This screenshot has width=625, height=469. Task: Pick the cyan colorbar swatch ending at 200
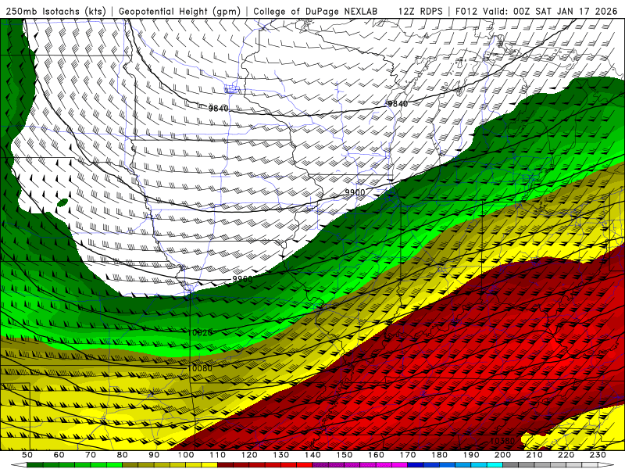tap(495, 464)
